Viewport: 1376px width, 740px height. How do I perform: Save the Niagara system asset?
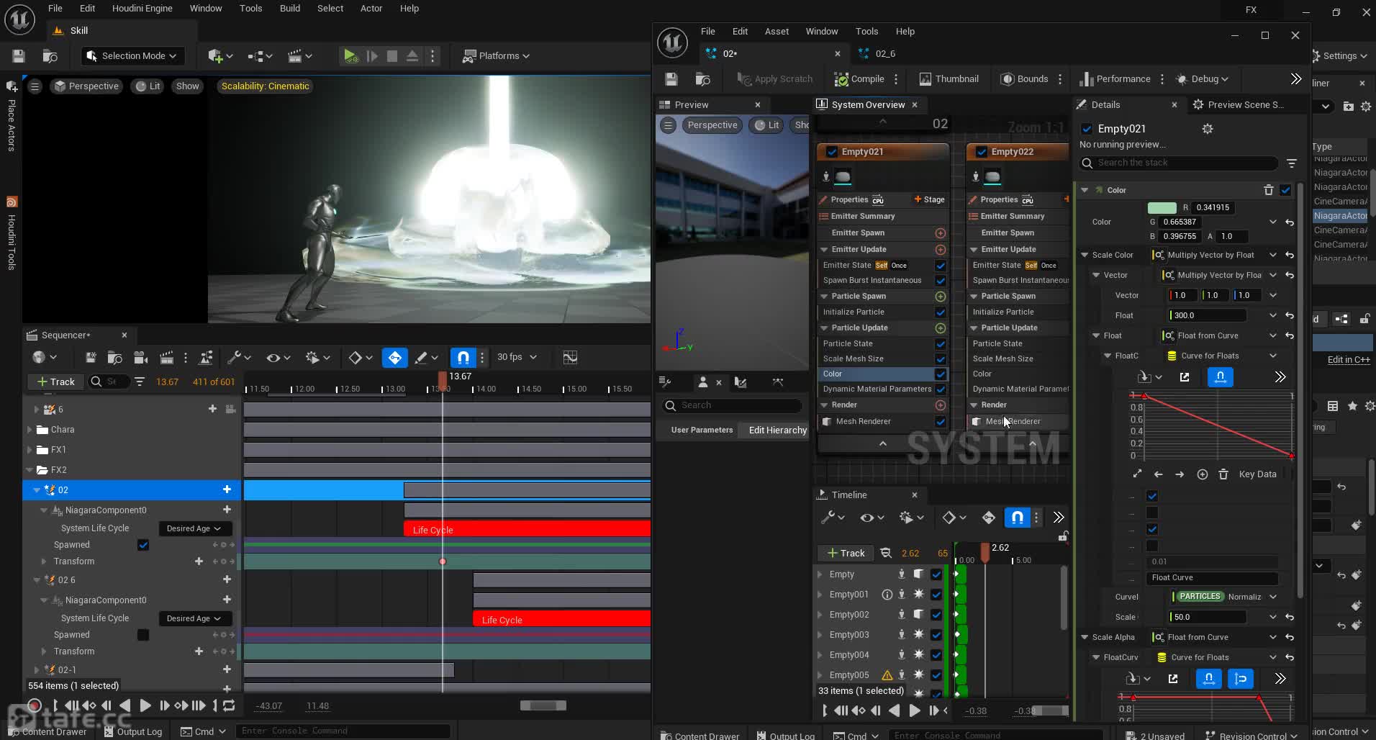(671, 79)
